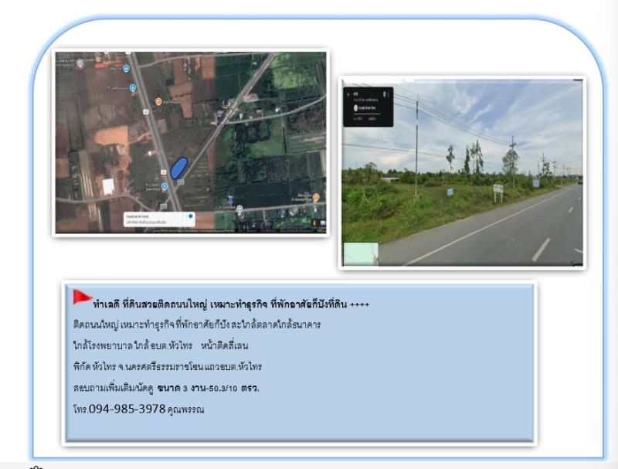
Task: Click the back arrow in the Street View panel
Action: click(348, 94)
